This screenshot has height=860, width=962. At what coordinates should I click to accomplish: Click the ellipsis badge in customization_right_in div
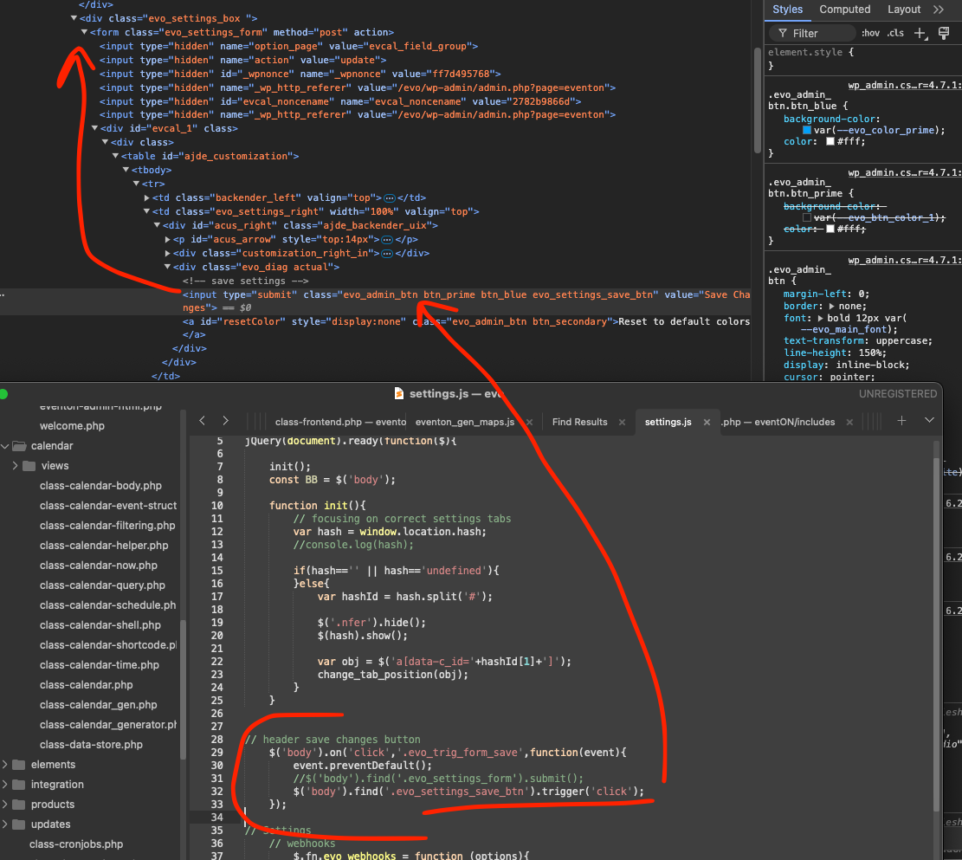(x=386, y=254)
